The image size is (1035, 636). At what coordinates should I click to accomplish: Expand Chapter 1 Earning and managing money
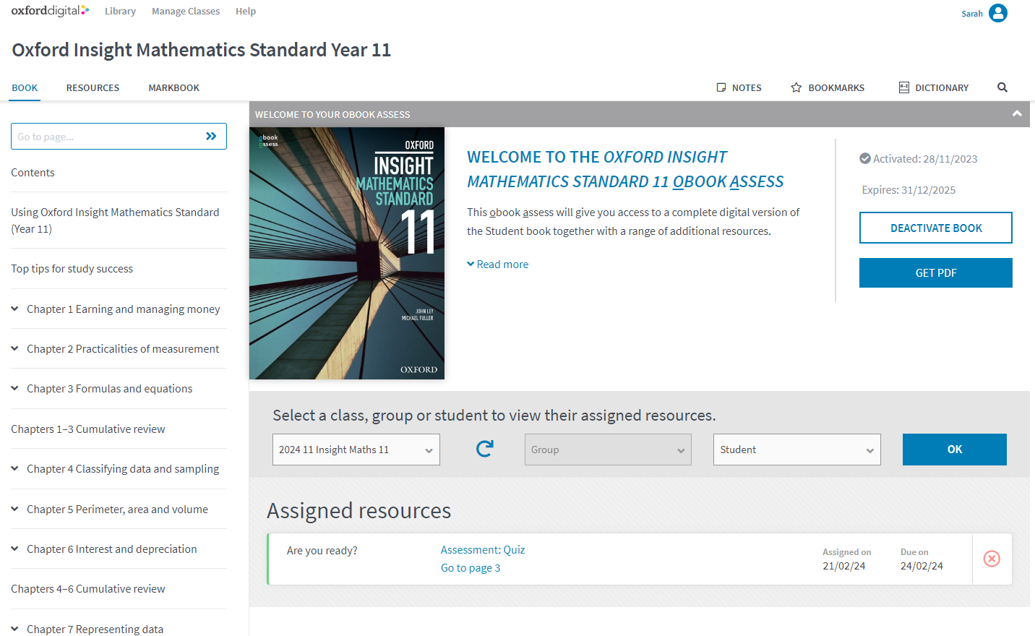click(14, 309)
